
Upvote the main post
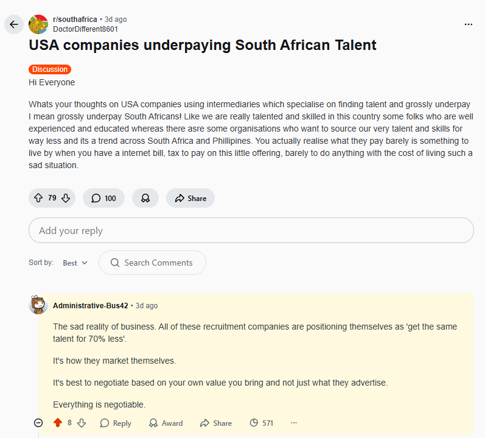pyautogui.click(x=38, y=198)
